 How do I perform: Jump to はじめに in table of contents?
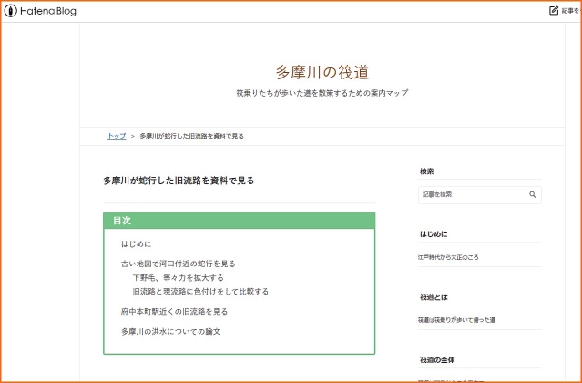(137, 244)
